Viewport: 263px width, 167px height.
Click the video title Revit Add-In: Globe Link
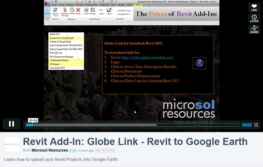[135, 142]
